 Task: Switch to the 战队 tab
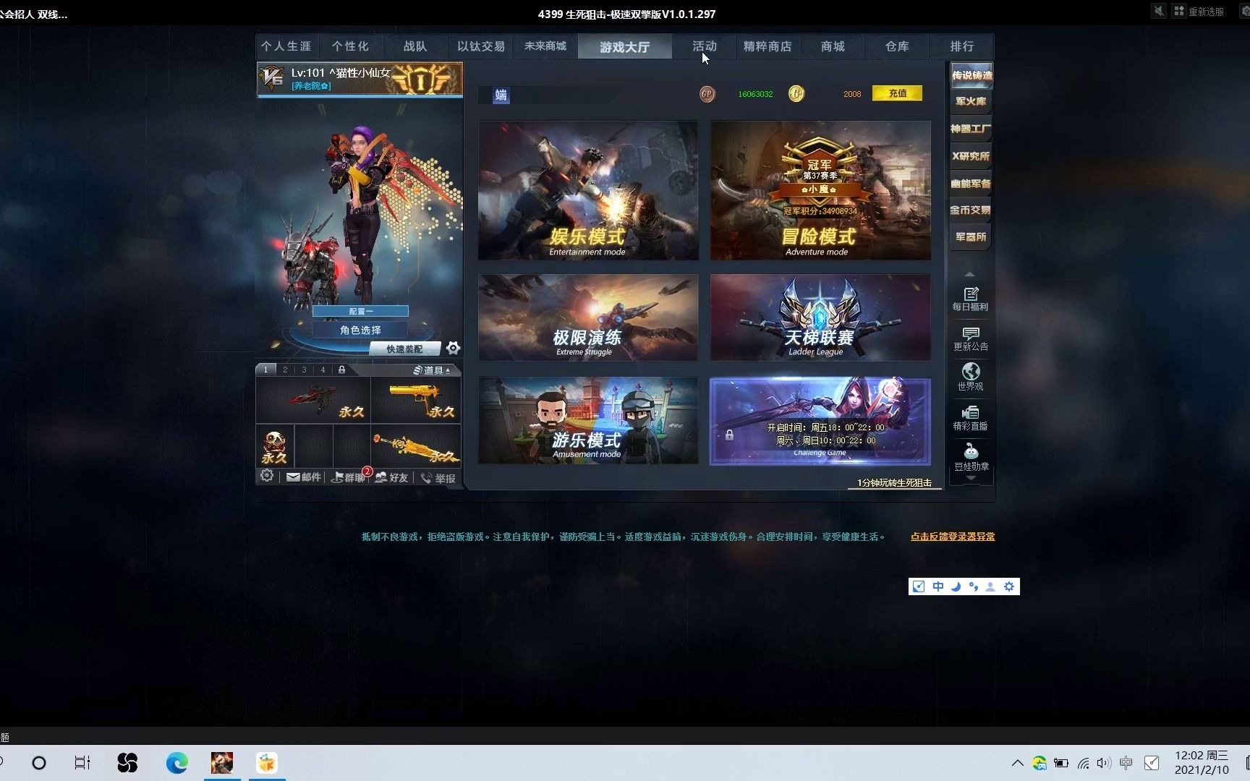415,46
